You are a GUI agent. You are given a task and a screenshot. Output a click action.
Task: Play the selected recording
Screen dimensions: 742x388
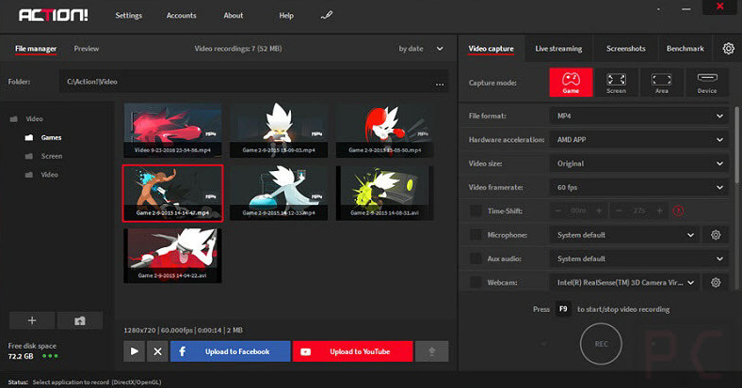pos(135,351)
